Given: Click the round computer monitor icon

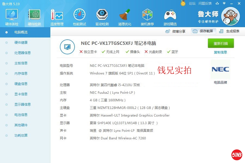Looking at the screenshot, I should (67, 47).
